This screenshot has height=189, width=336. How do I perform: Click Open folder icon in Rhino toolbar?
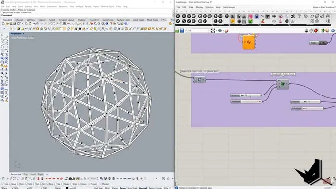click(x=7, y=24)
